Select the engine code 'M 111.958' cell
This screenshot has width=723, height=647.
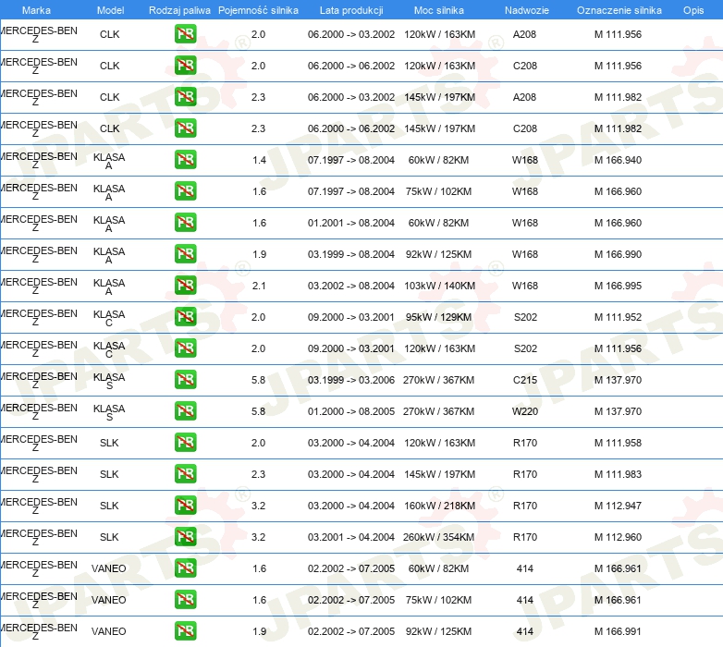(618, 443)
